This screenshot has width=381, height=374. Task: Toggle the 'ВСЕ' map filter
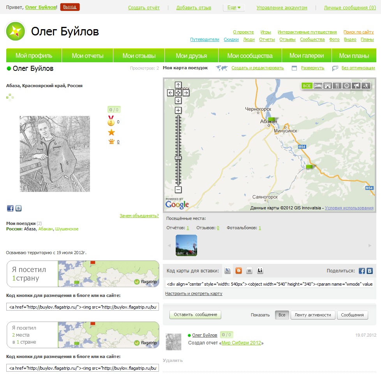pos(307,86)
